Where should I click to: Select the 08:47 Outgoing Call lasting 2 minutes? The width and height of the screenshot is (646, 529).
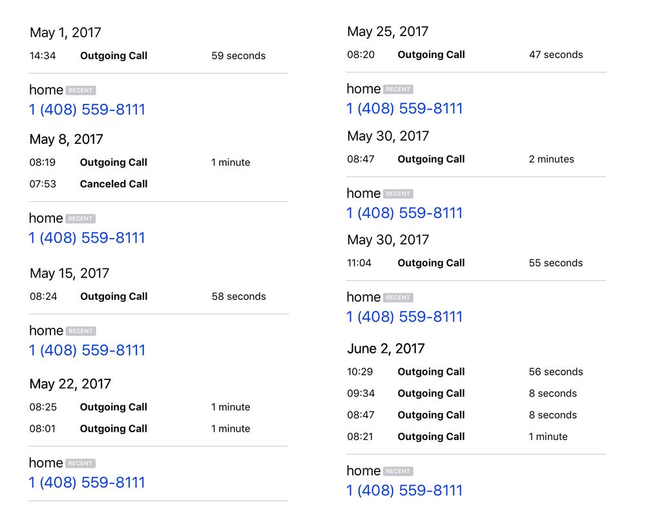pos(476,159)
